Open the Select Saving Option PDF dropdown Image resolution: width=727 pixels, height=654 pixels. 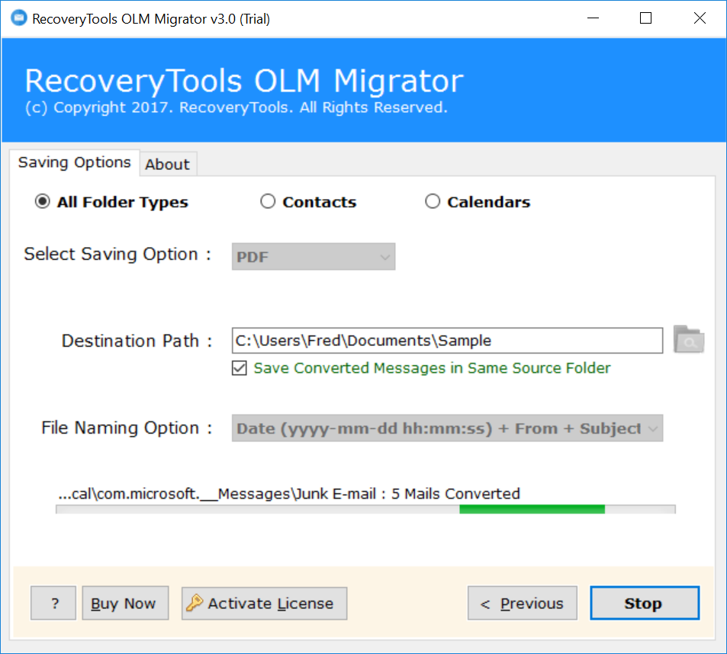pyautogui.click(x=314, y=257)
